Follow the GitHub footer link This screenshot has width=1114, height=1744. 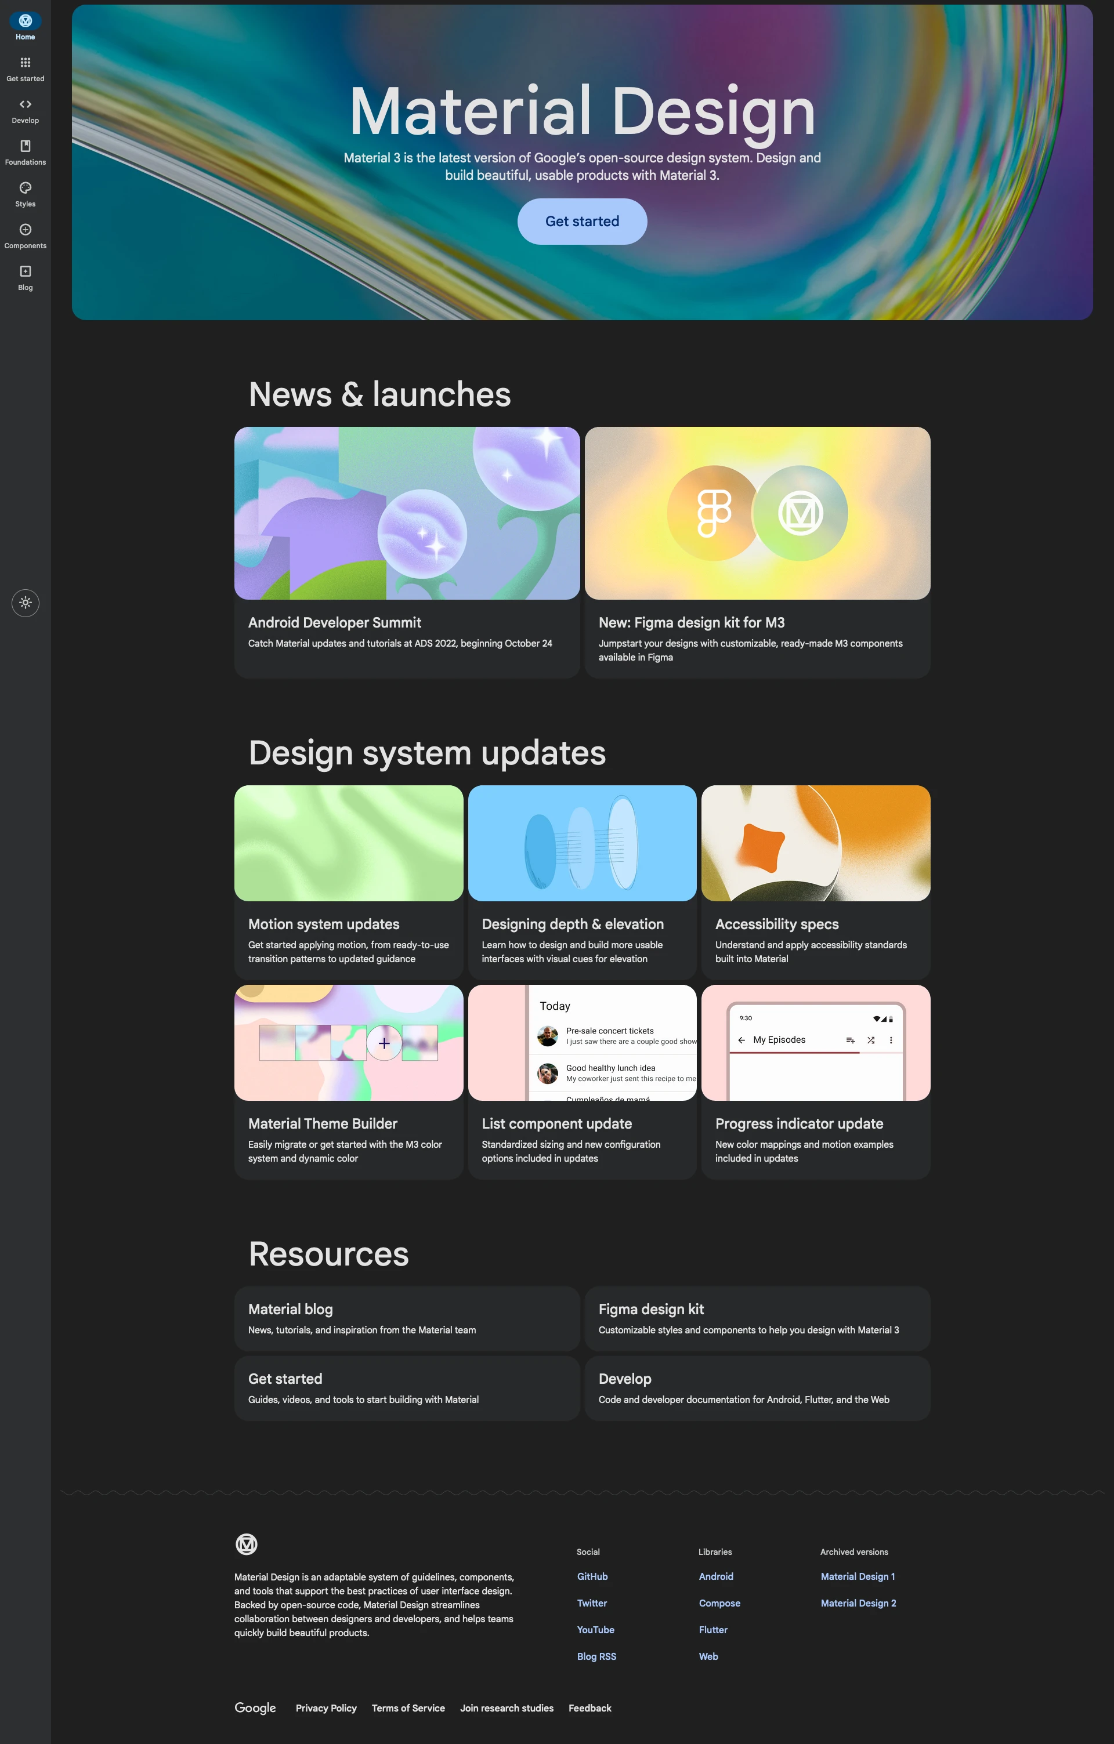pyautogui.click(x=592, y=1576)
